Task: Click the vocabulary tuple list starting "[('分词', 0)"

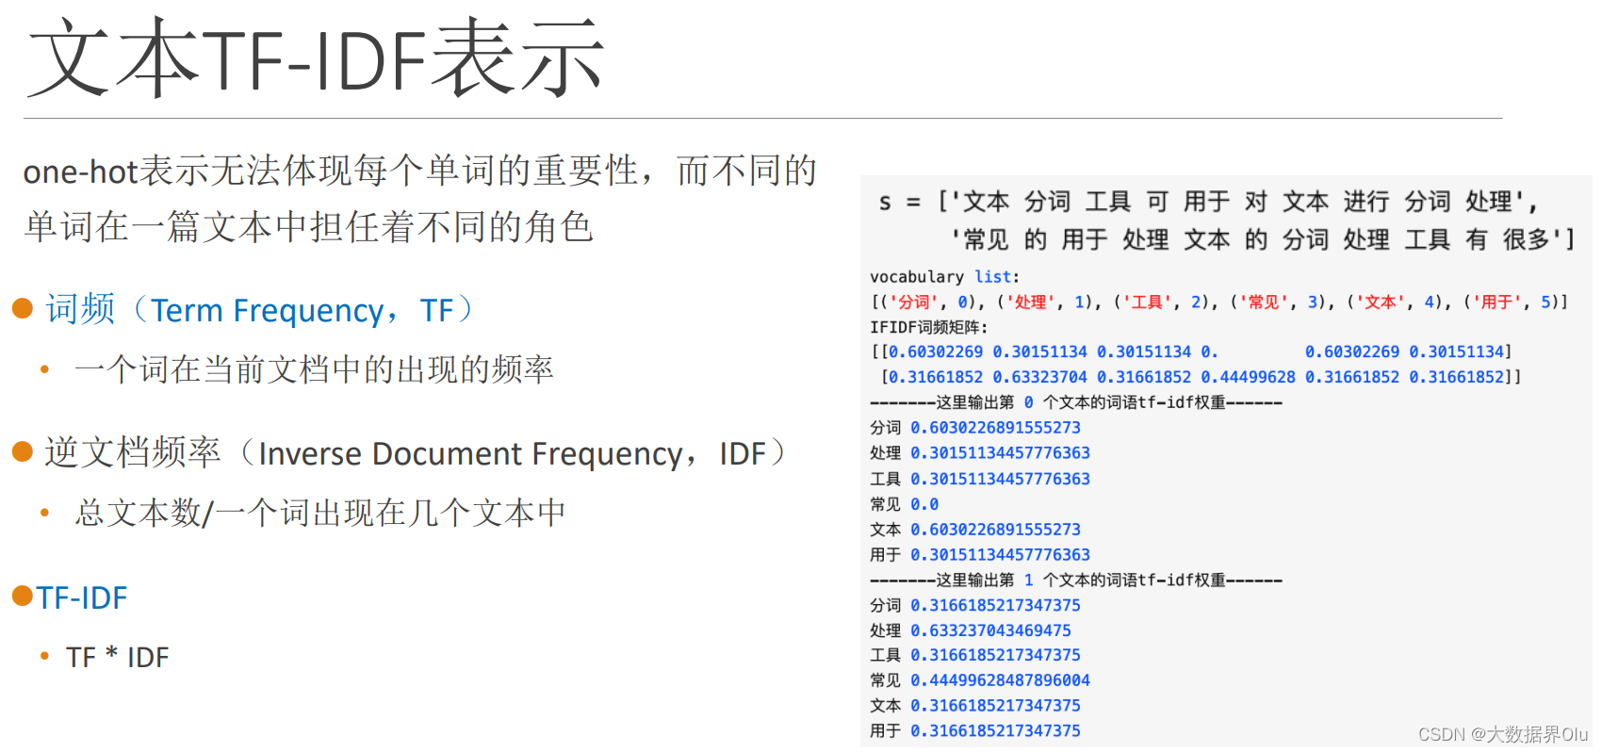Action: [x=1219, y=302]
